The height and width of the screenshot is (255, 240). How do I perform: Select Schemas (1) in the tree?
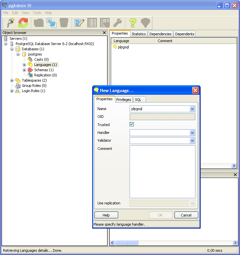44,70
